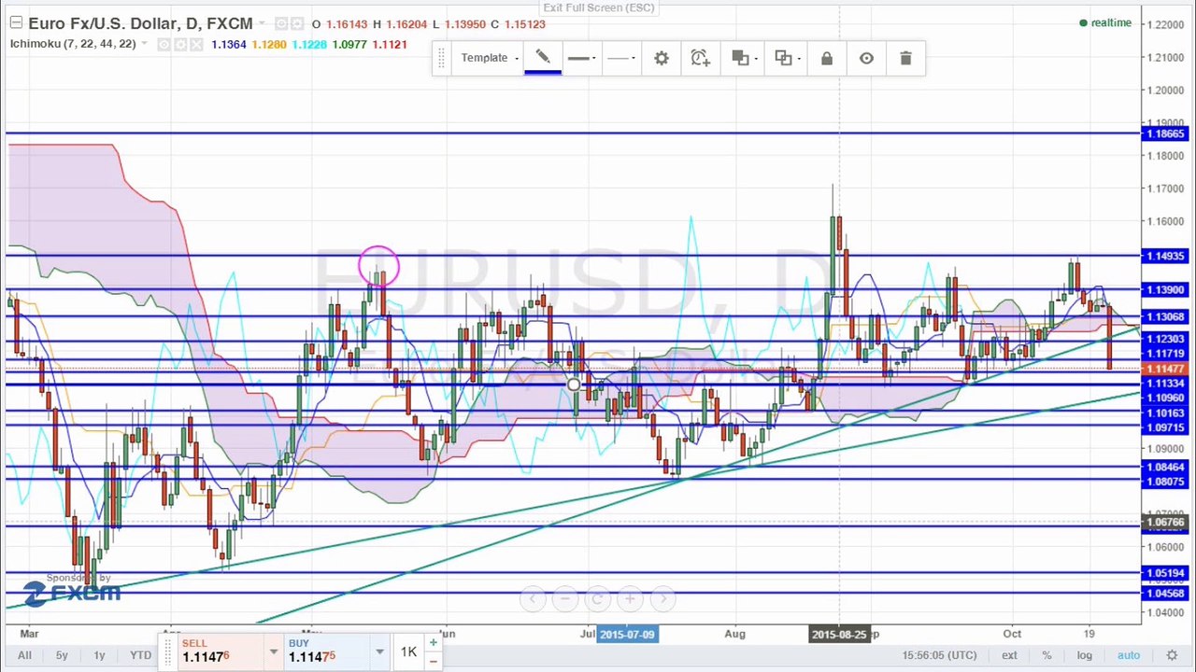Increase trade quantity with the plus stepper

point(434,643)
